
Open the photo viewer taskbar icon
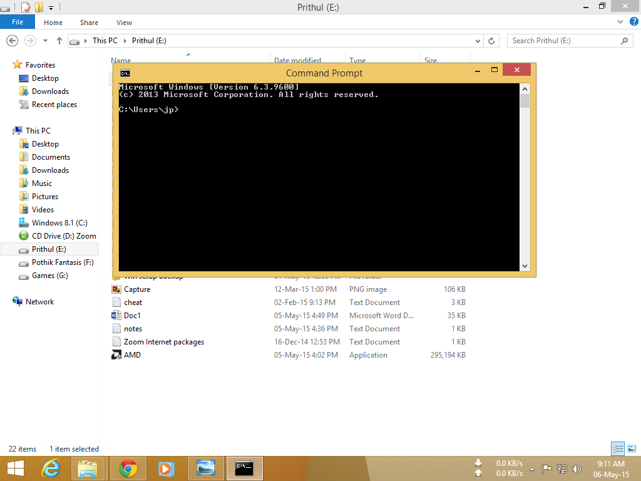click(x=205, y=468)
